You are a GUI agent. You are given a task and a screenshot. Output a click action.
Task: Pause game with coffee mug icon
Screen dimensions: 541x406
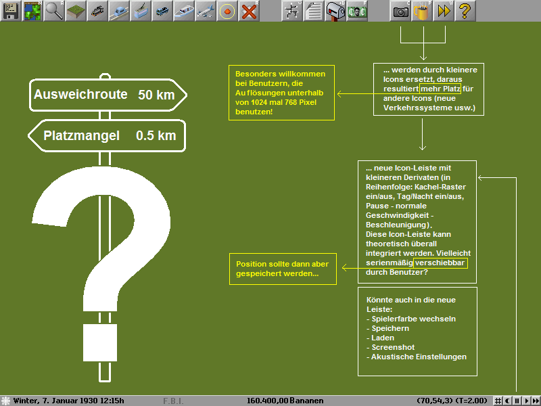click(x=423, y=11)
